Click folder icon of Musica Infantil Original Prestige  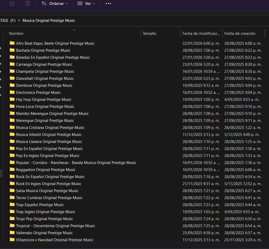point(12,134)
